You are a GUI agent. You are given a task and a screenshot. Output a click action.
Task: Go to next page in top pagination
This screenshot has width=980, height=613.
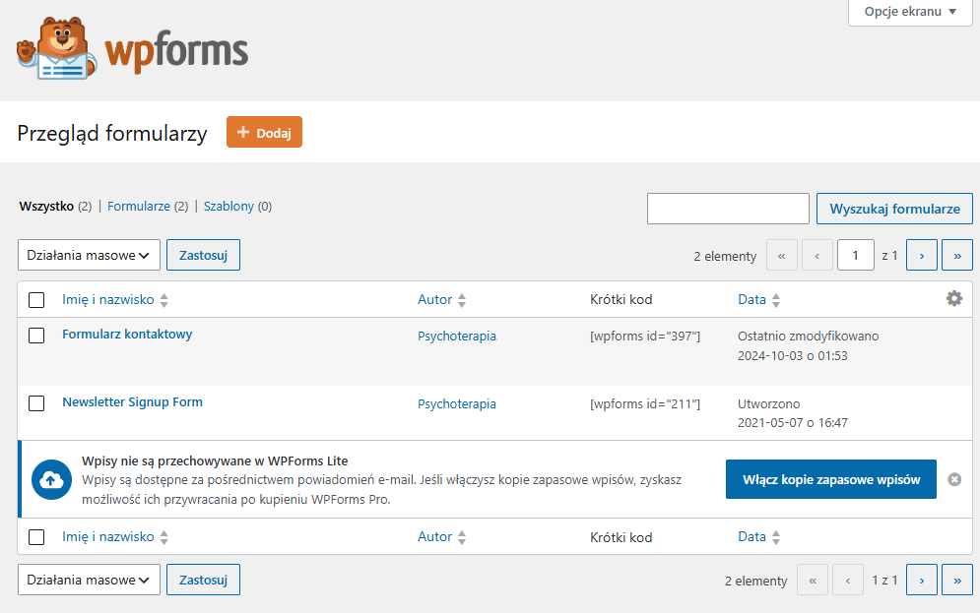[921, 255]
